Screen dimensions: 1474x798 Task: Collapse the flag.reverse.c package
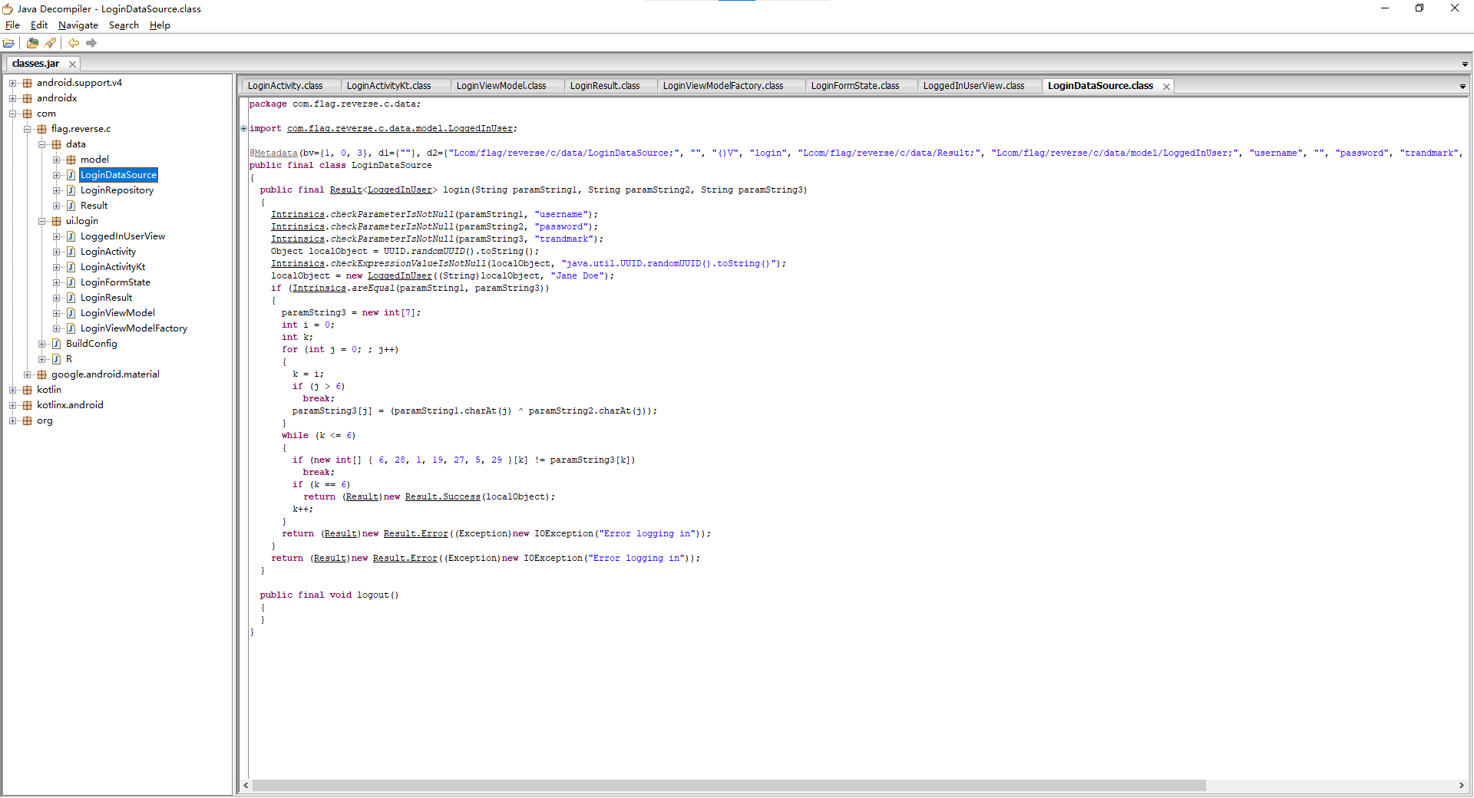click(28, 129)
